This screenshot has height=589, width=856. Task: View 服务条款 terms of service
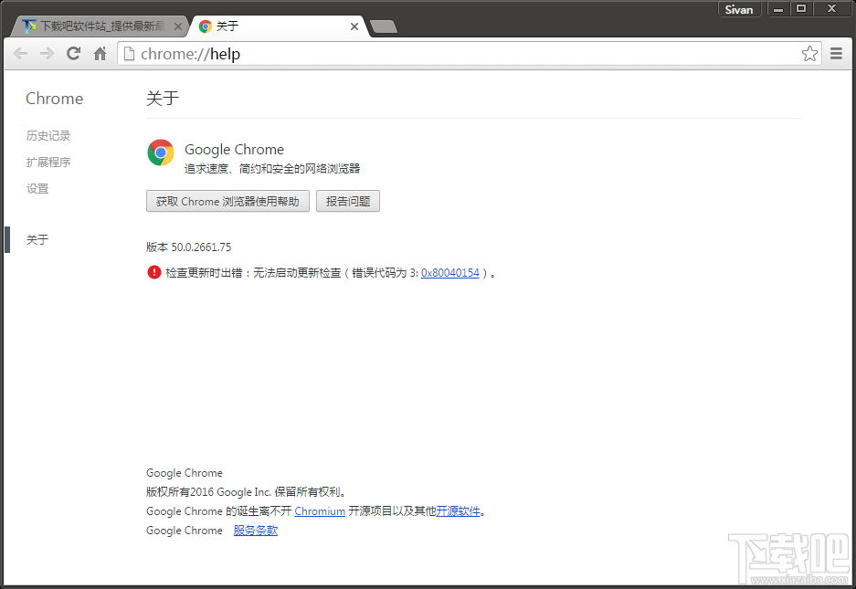255,530
